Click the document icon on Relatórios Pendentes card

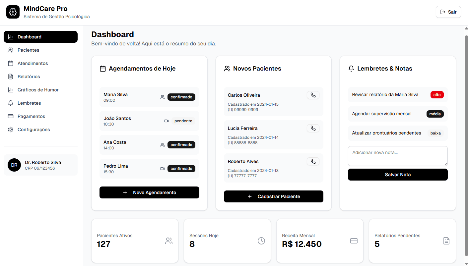(446, 241)
